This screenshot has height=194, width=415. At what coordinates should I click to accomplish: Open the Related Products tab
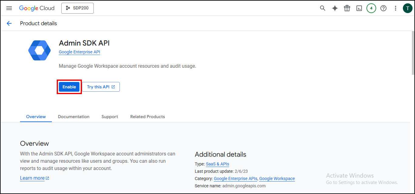click(147, 117)
